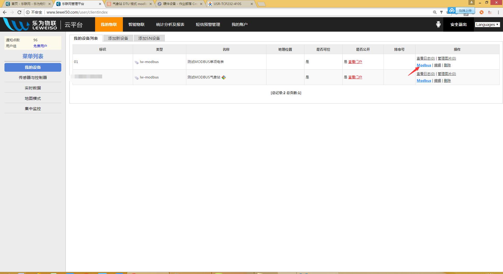Click the browser address bar URL
This screenshot has width=503, height=274.
(77, 12)
